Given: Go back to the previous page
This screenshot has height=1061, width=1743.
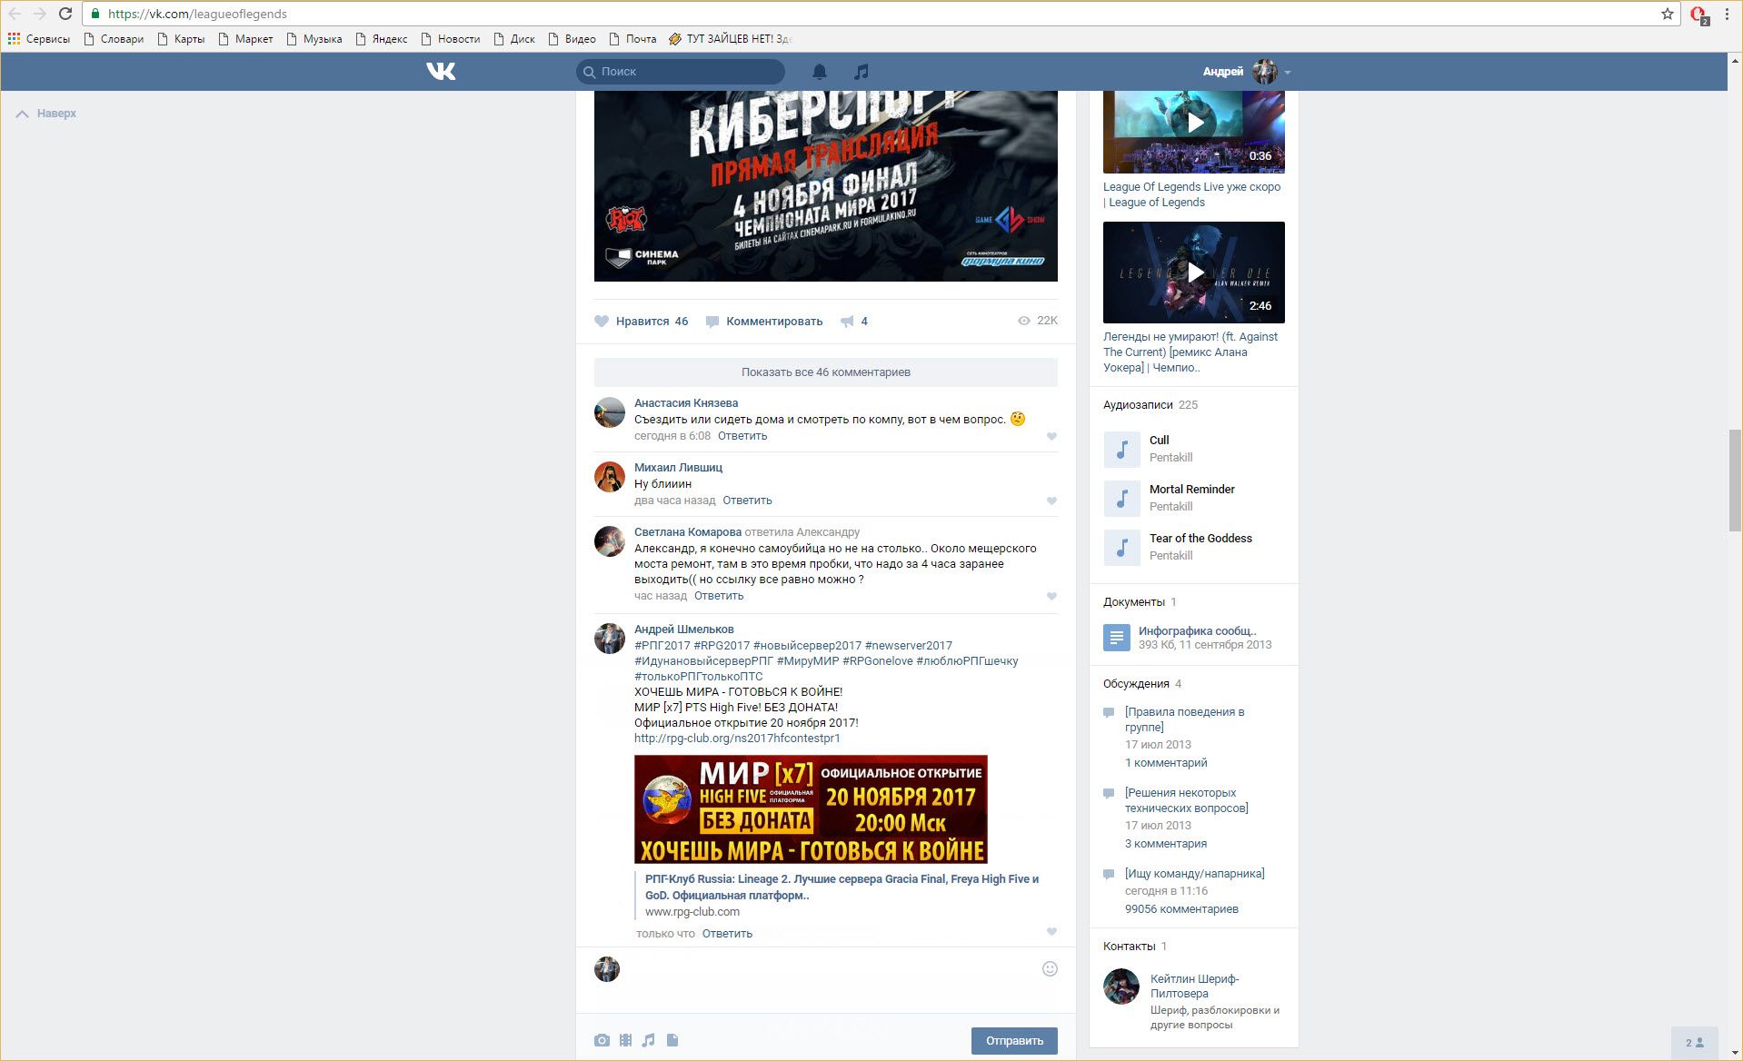Looking at the screenshot, I should pos(15,14).
